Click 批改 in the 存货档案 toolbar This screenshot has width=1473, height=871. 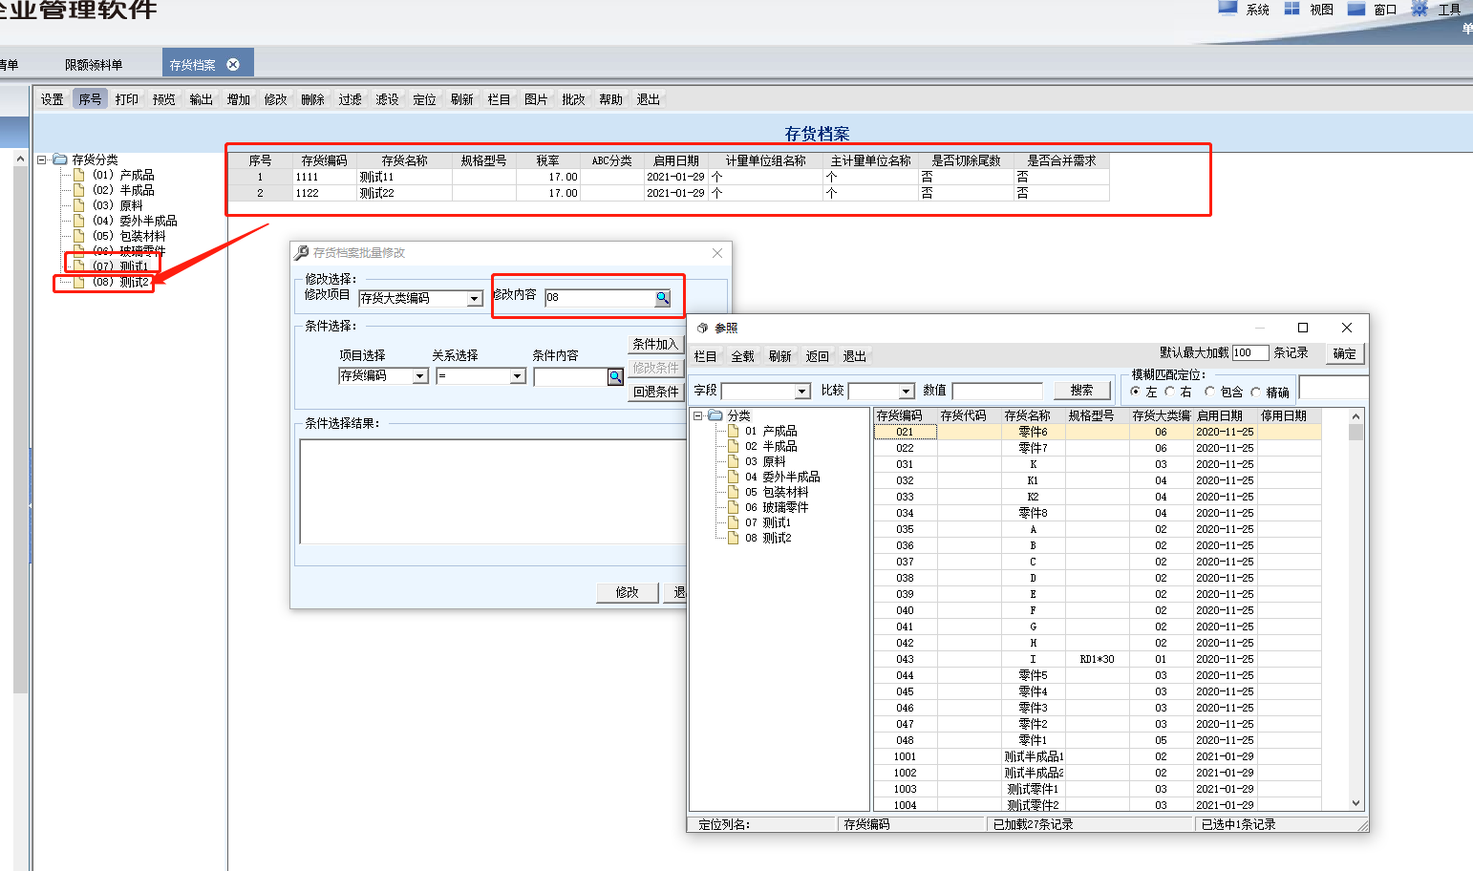pyautogui.click(x=574, y=99)
